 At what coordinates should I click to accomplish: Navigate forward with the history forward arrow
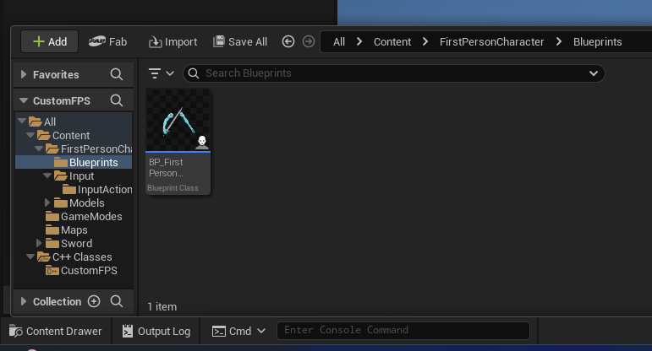point(309,41)
